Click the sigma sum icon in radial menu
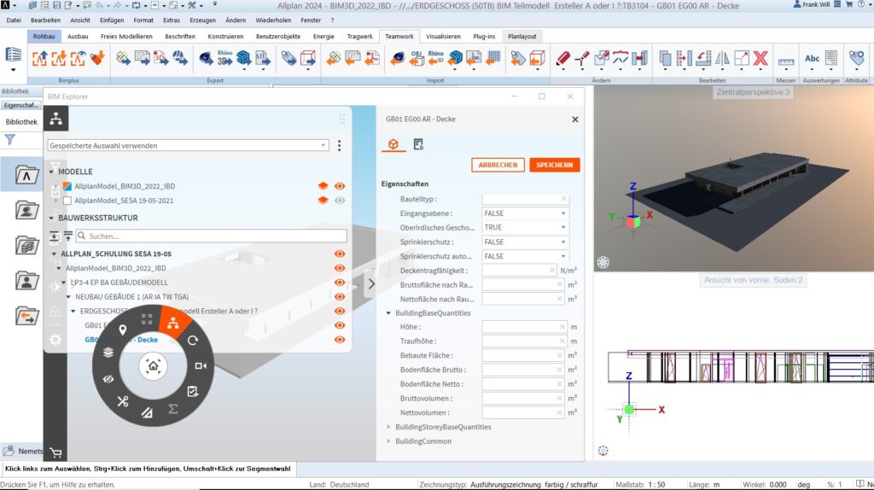This screenshot has height=490, width=874. (x=173, y=409)
